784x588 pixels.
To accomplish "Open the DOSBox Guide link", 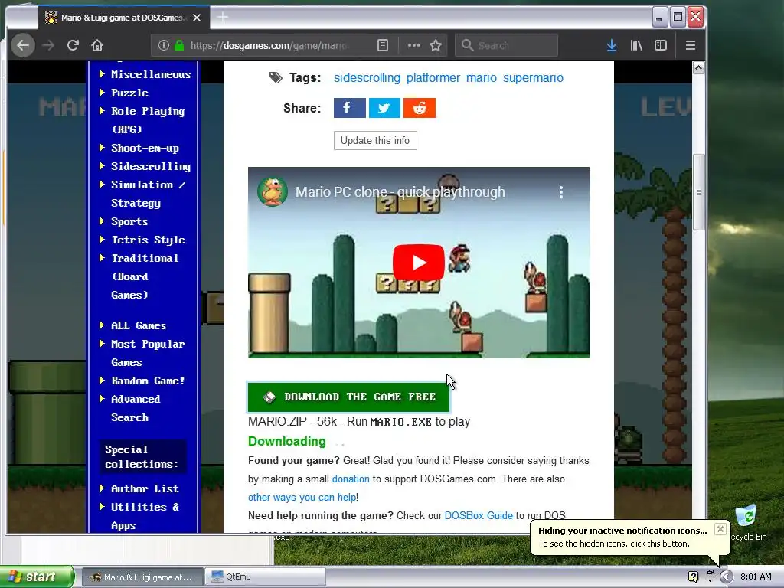I will pyautogui.click(x=479, y=515).
